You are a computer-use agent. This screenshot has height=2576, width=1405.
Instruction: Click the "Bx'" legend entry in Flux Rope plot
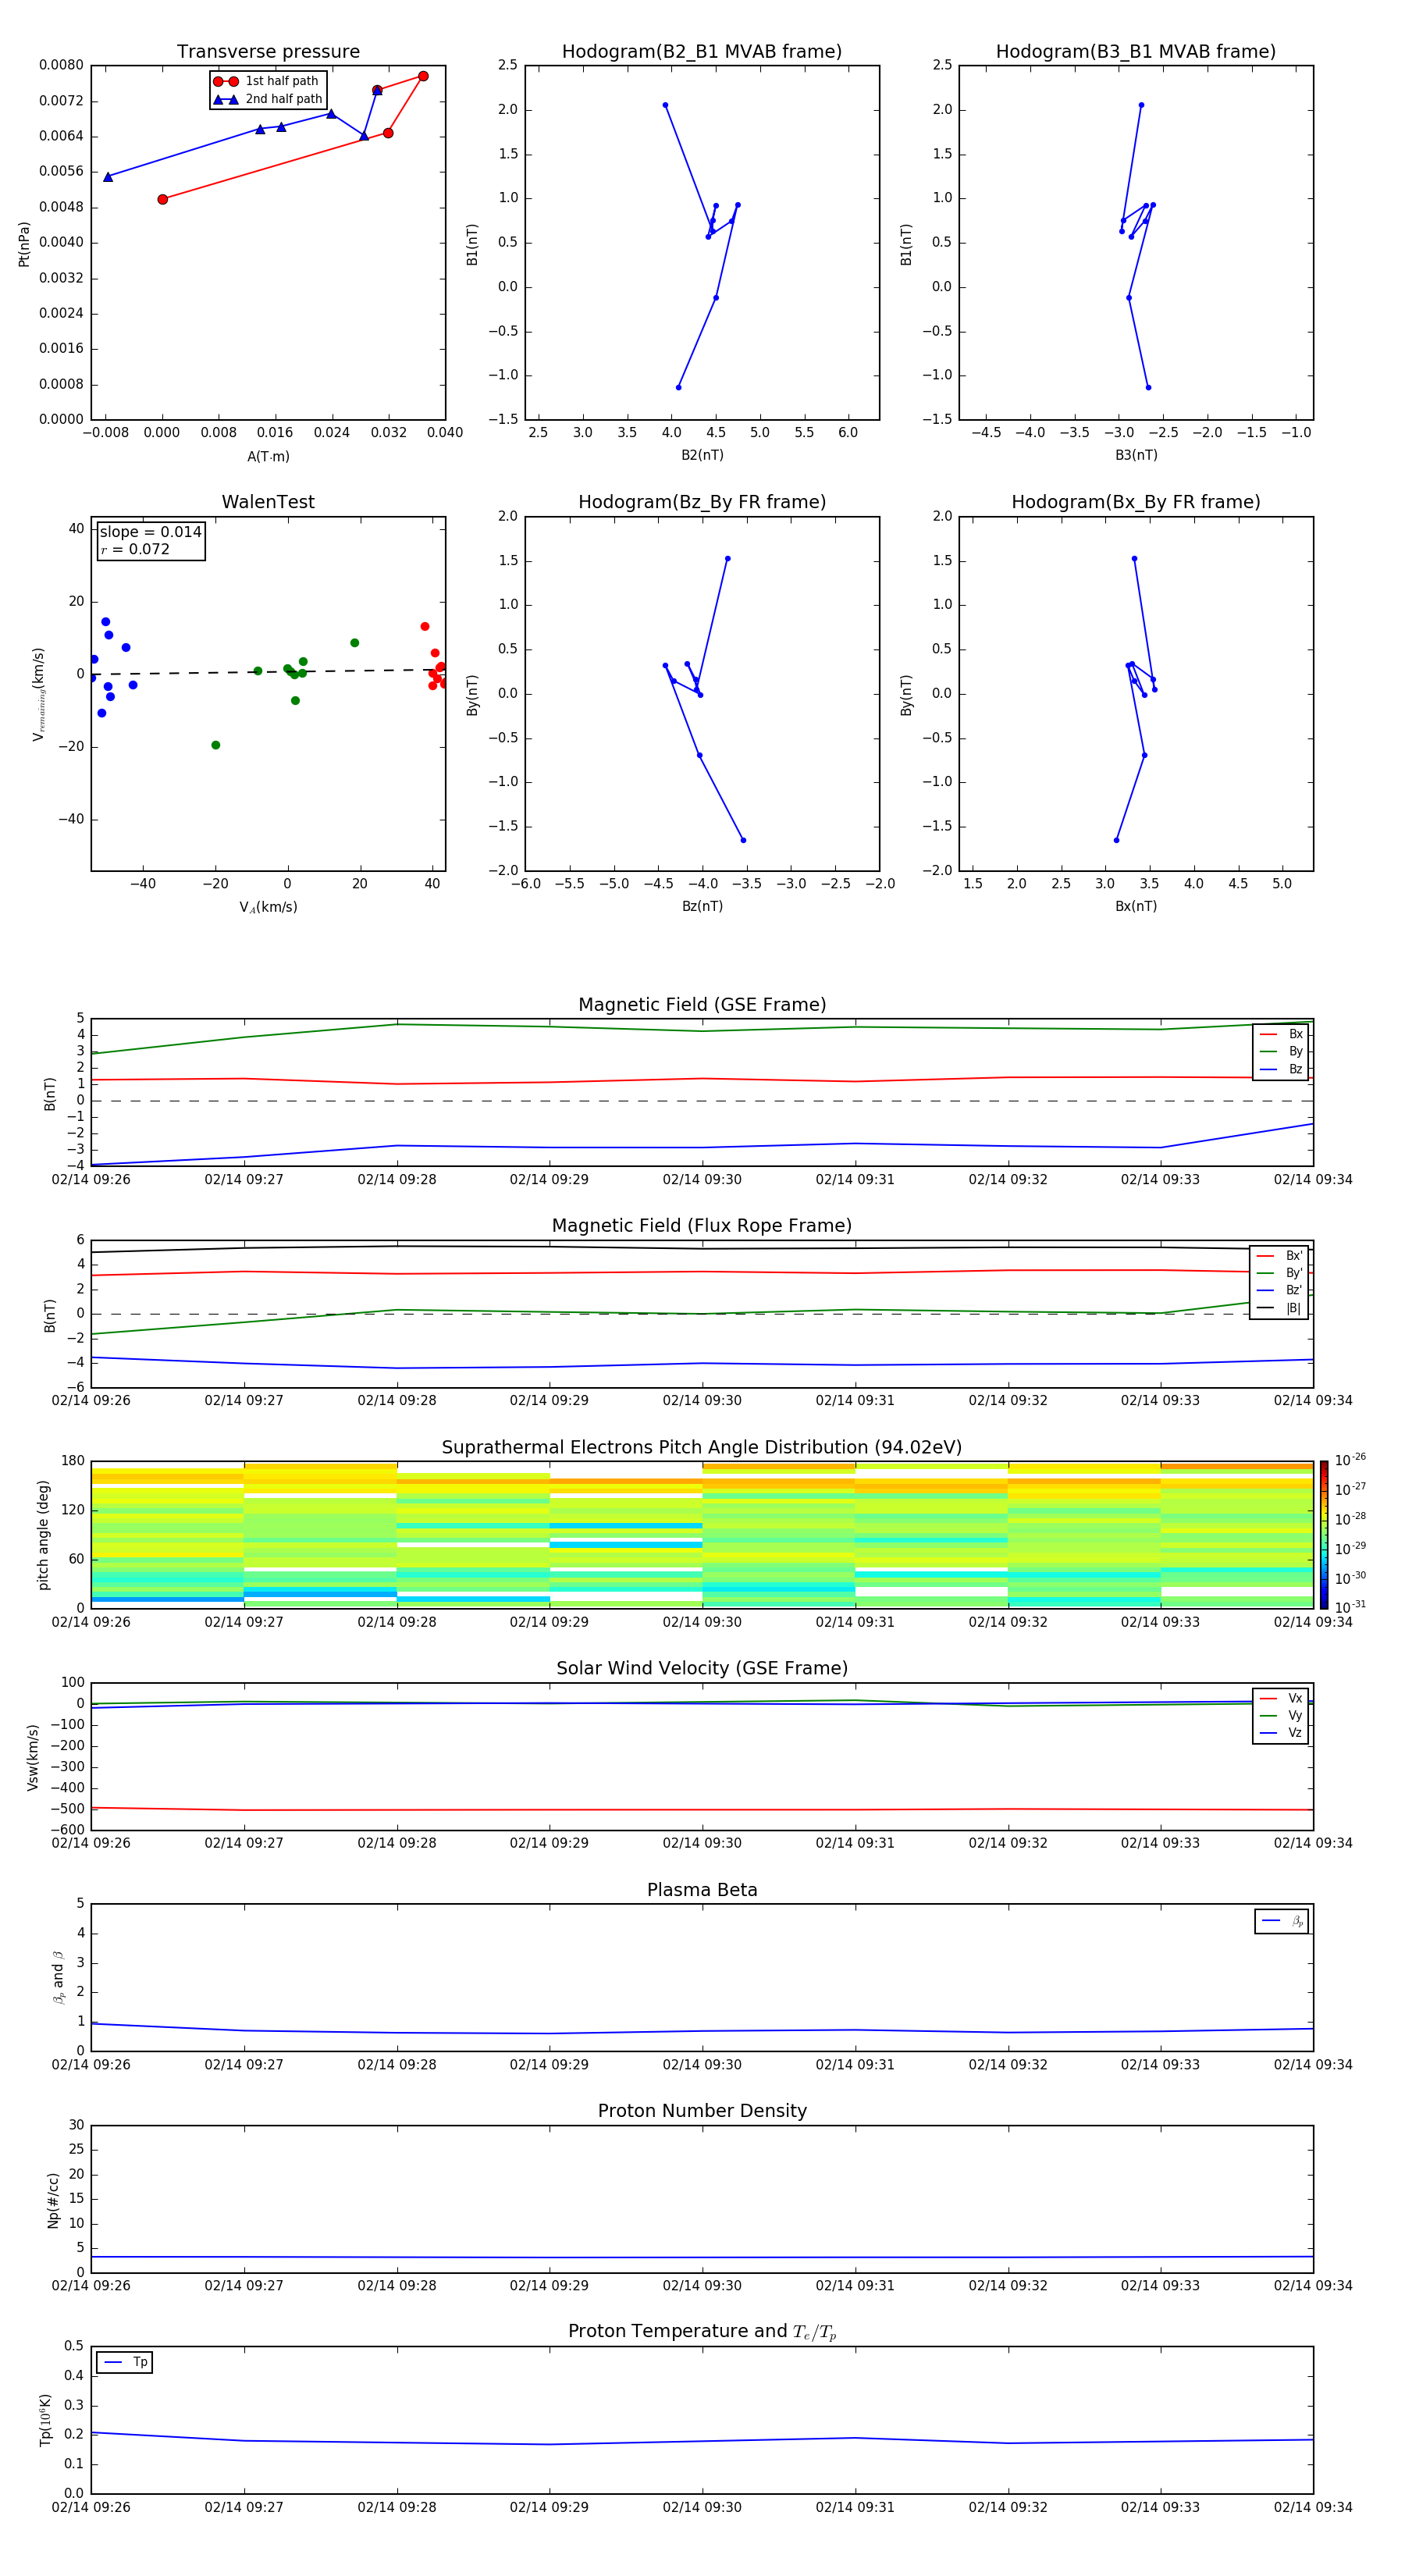pyautogui.click(x=1279, y=1256)
